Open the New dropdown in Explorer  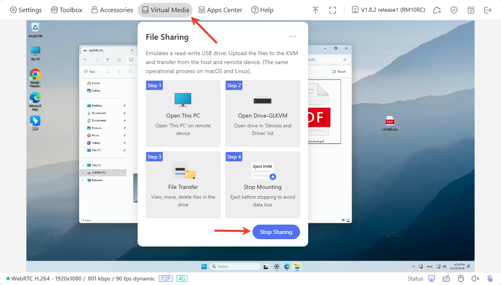click(91, 71)
